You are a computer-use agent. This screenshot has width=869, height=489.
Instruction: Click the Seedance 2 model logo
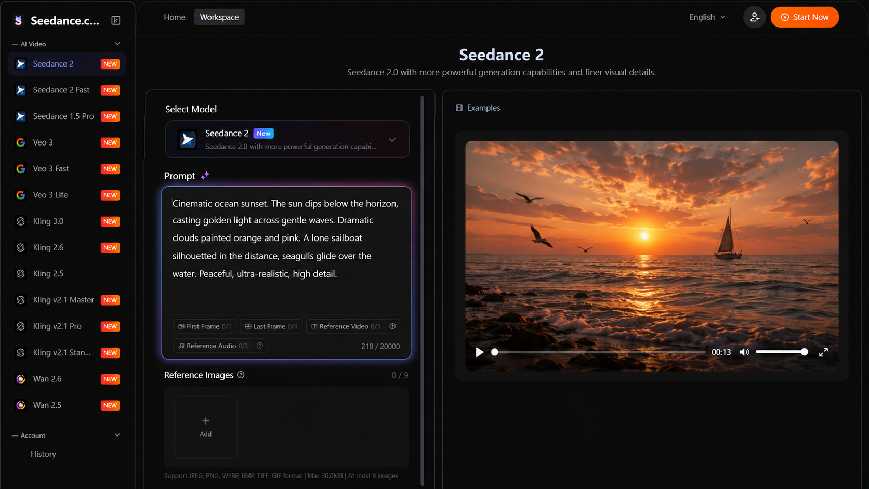188,139
